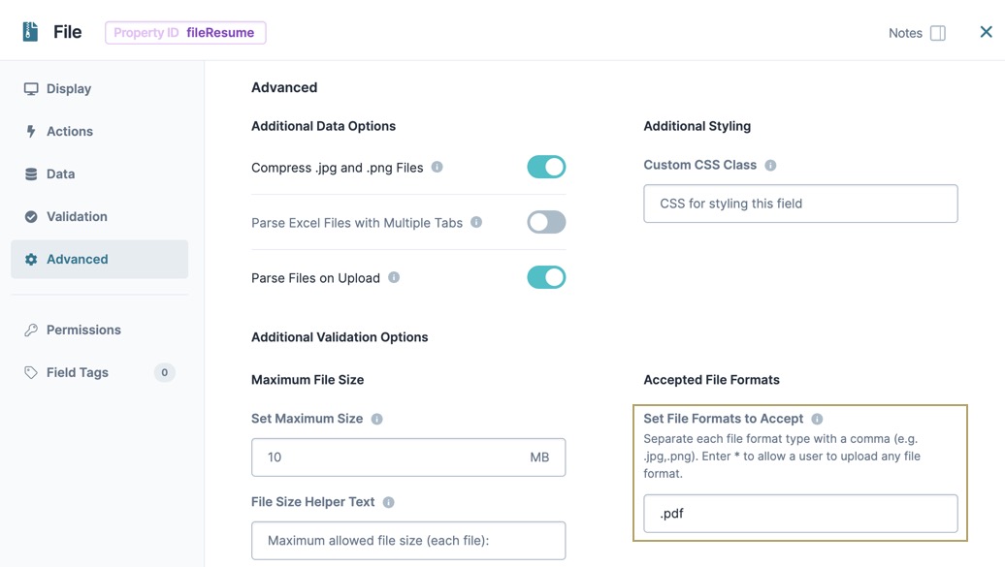Click the accepted file formats .pdf field

[x=800, y=513]
